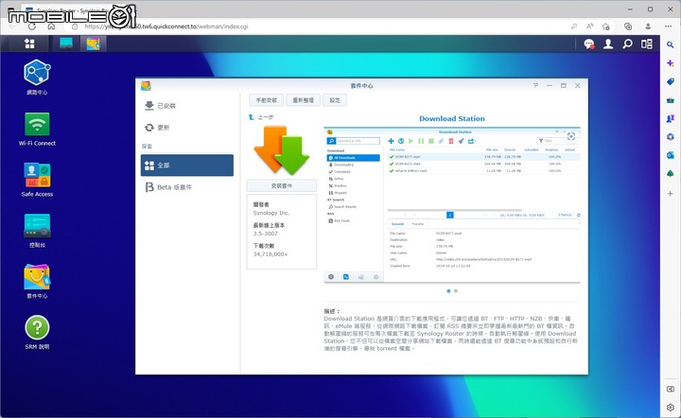Click the Manual Install (手動安裝) button
Screen dimensions: 681x418
pyautogui.click(x=266, y=100)
